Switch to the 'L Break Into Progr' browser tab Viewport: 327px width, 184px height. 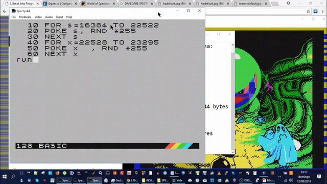[x=22, y=4]
